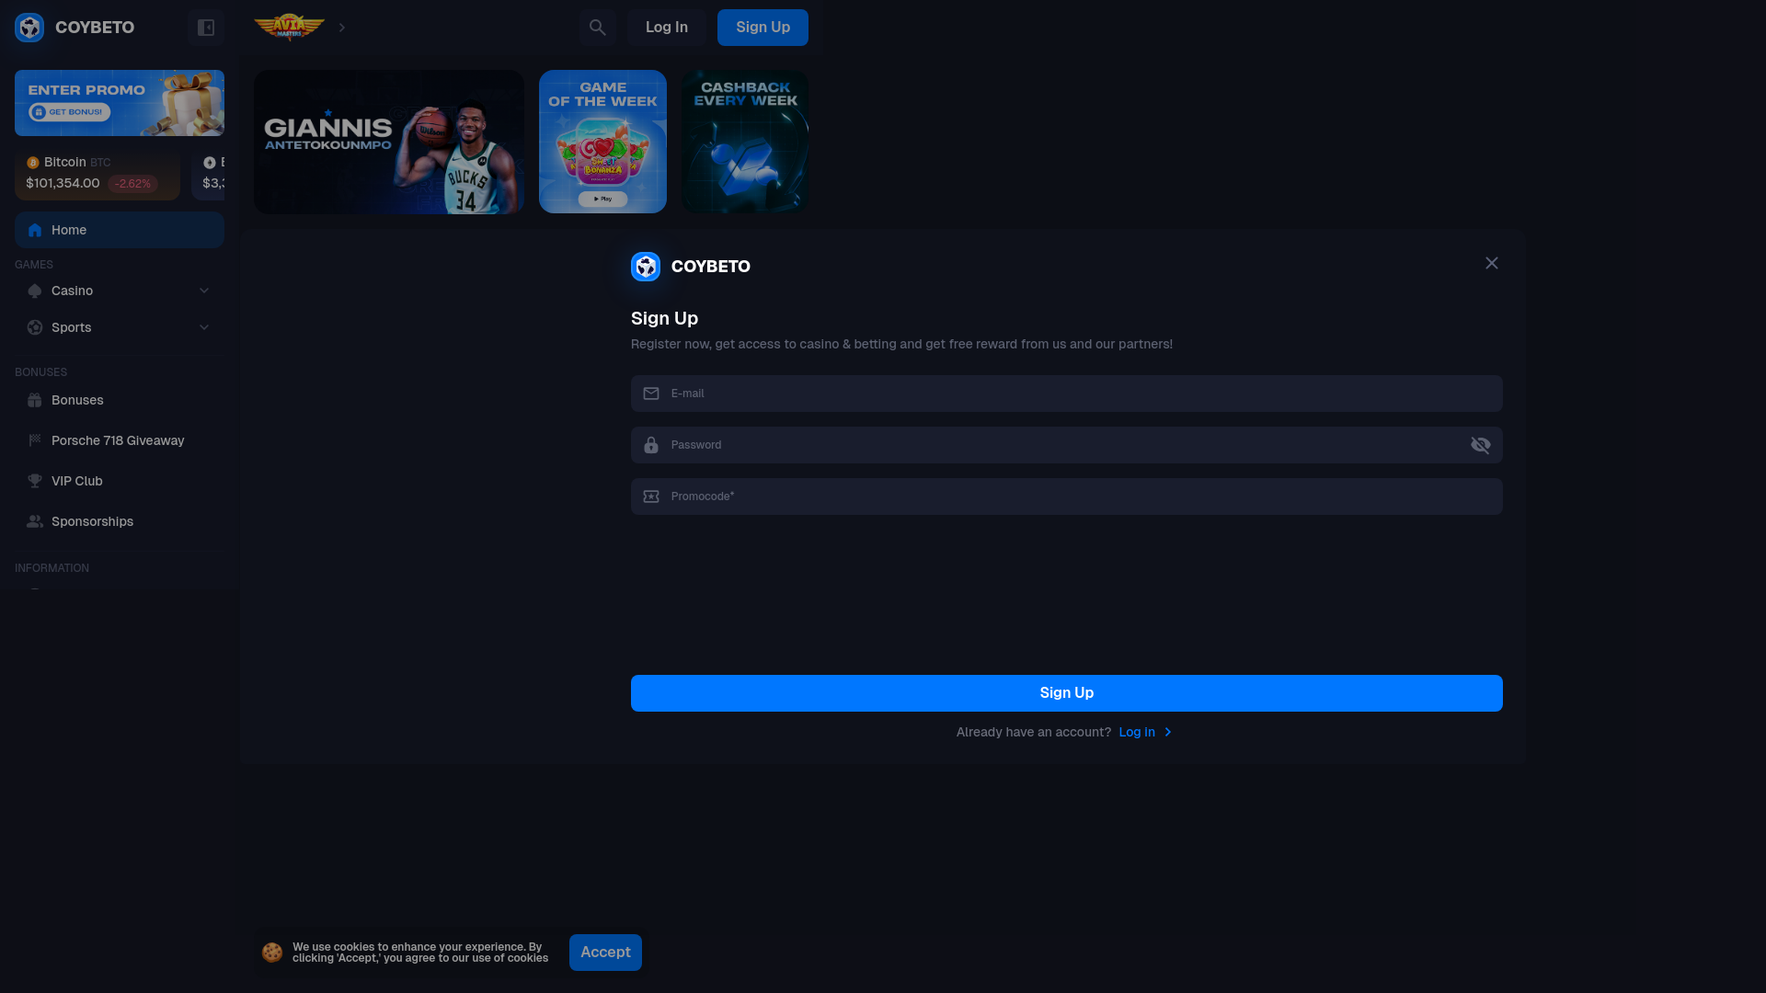Open VIP Club in the sidebar
The image size is (1766, 993).
coord(120,481)
